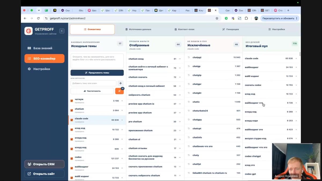Select the preview app chatium io row
The image size is (322, 181).
(155, 104)
